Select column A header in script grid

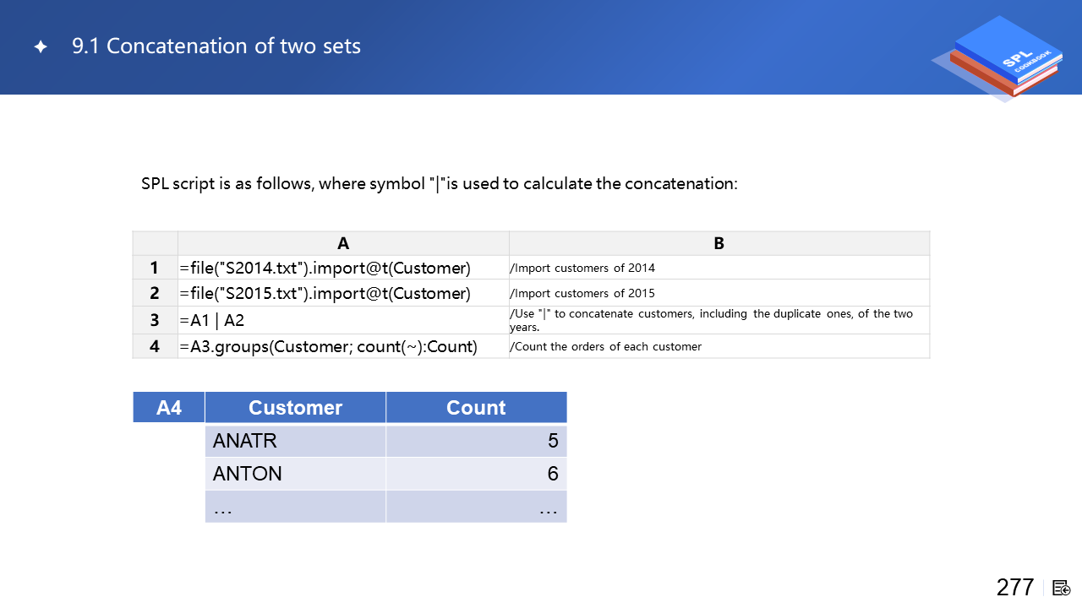343,243
